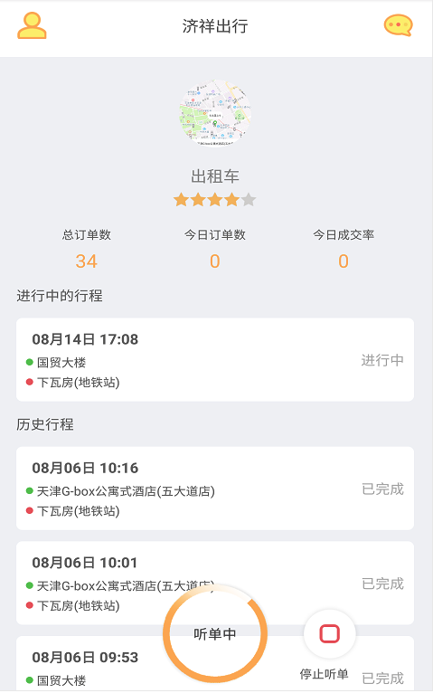Click the star rating row

[x=215, y=200]
